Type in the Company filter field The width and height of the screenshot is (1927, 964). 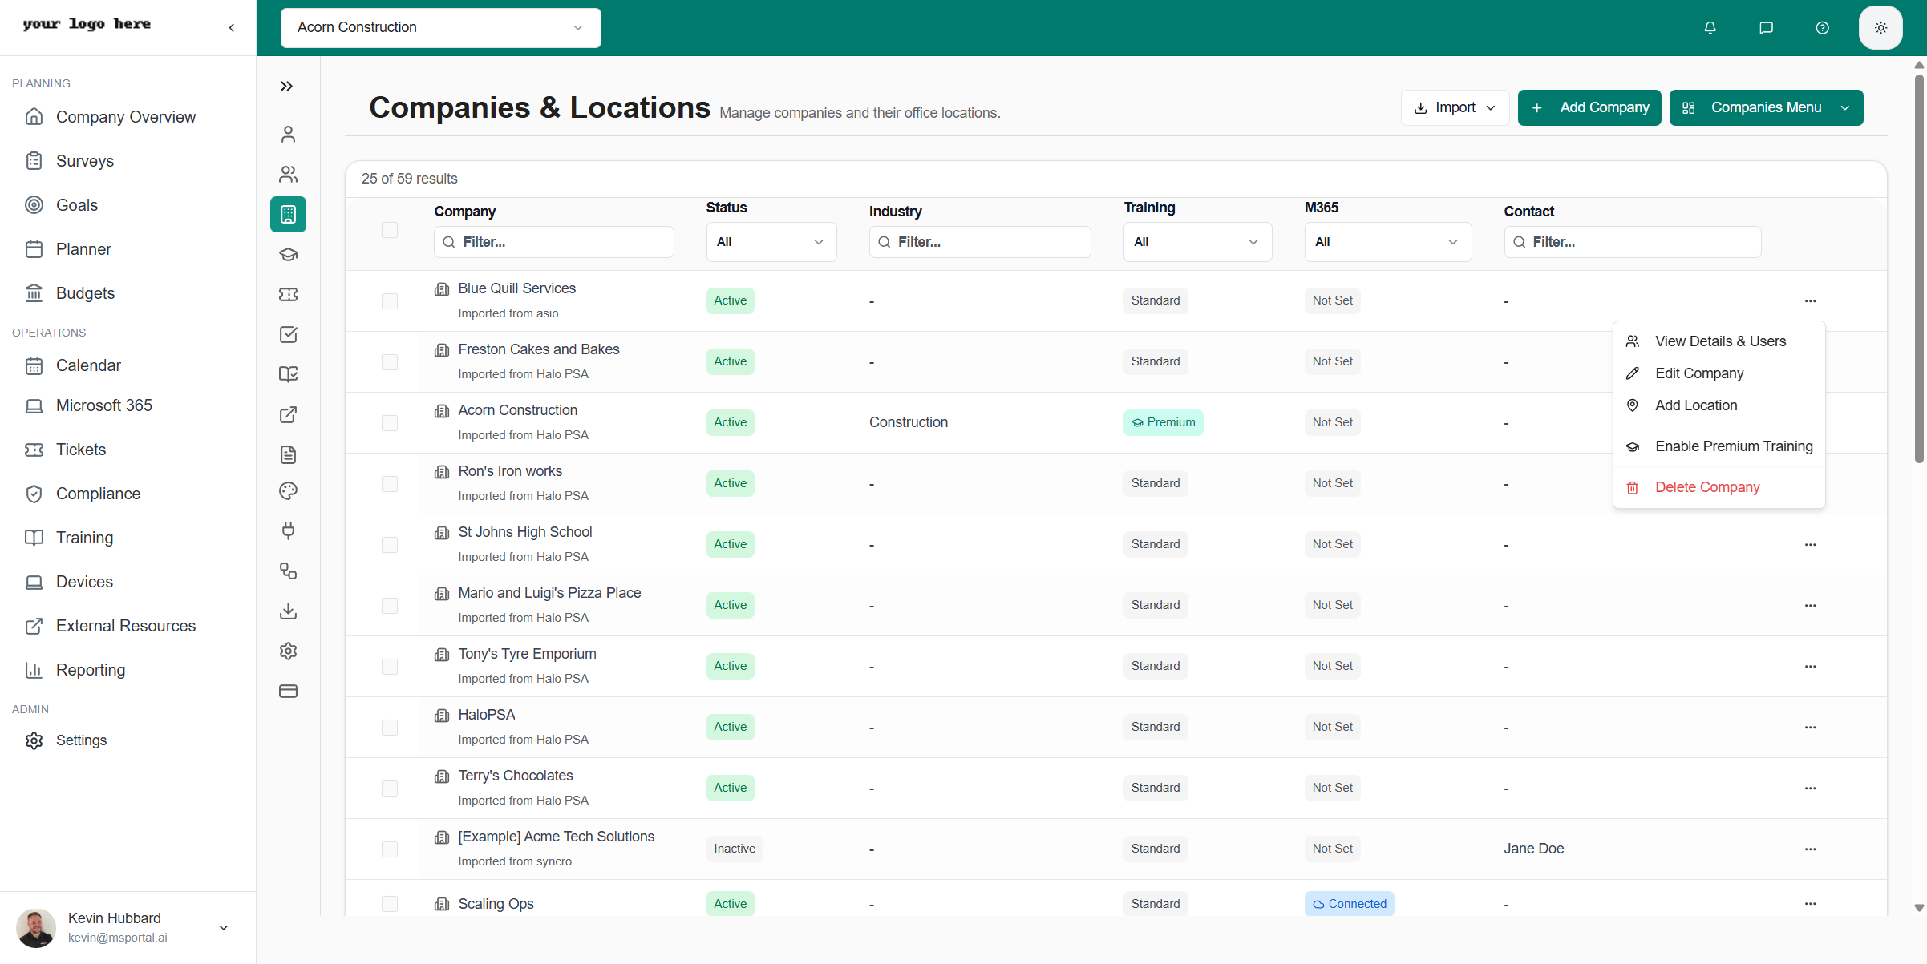pyautogui.click(x=553, y=241)
